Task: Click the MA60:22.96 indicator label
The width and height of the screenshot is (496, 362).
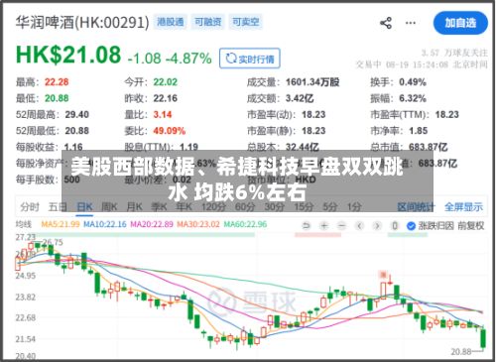Action: click(x=245, y=224)
